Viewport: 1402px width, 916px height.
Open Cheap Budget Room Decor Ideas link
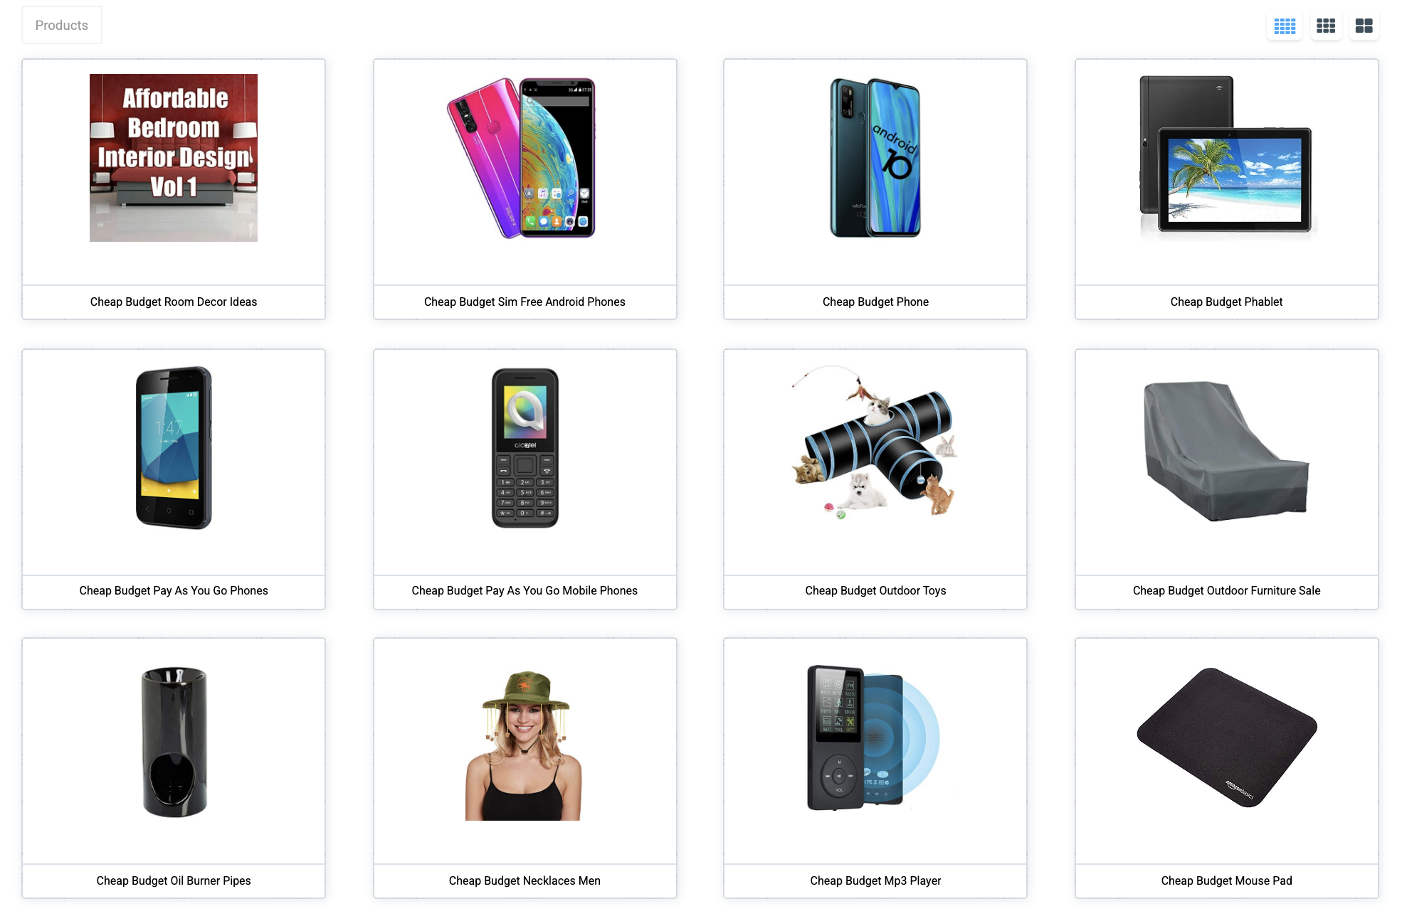pyautogui.click(x=174, y=302)
